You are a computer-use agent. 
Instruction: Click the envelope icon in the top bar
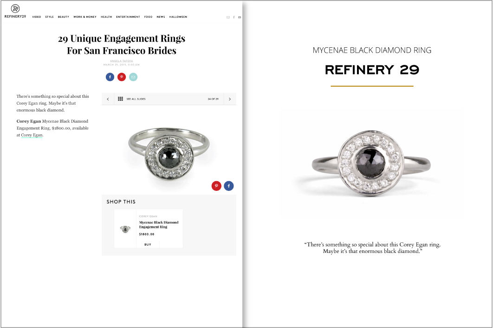[228, 17]
